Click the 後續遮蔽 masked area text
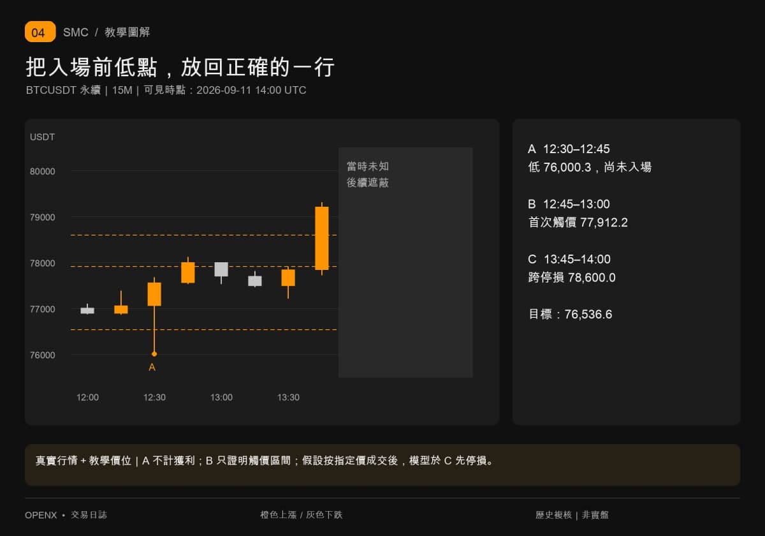This screenshot has height=536, width=765. point(368,182)
